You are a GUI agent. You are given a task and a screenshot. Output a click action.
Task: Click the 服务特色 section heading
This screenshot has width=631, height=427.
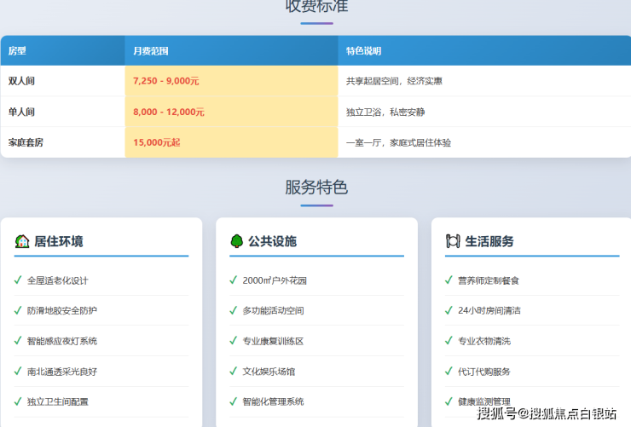pyautogui.click(x=315, y=188)
